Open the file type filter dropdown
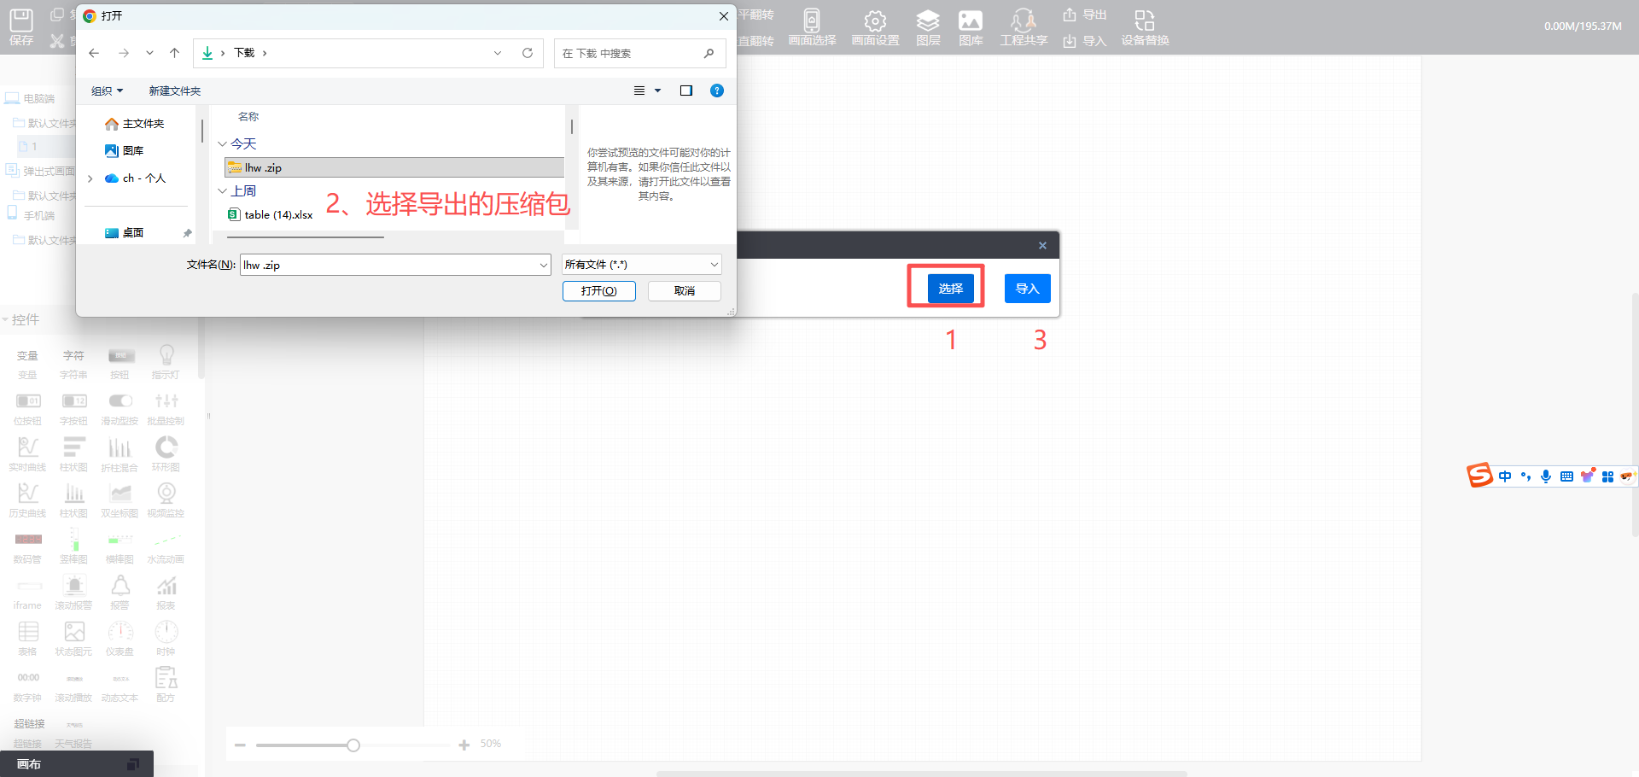The height and width of the screenshot is (777, 1639). pos(642,265)
